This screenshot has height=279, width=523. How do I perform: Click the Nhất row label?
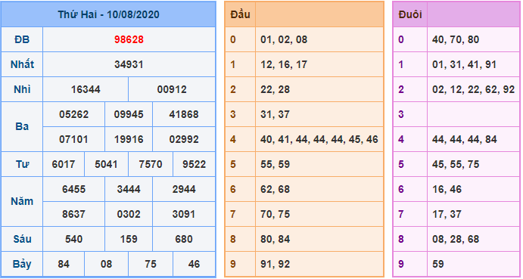point(22,64)
